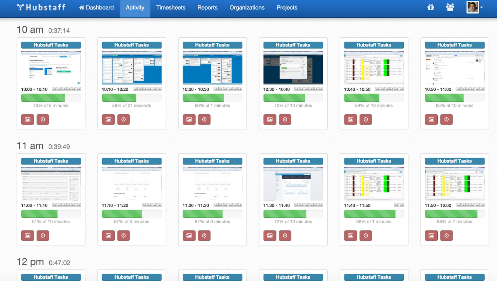Click the "70% of 10 minutes" text
Screen dimensions: 497x281
point(293,105)
